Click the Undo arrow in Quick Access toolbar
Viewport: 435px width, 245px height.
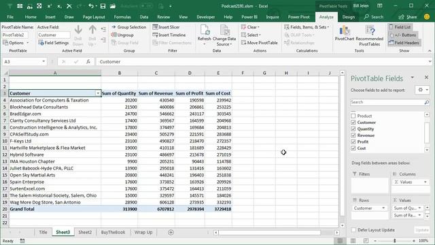coord(91,6)
